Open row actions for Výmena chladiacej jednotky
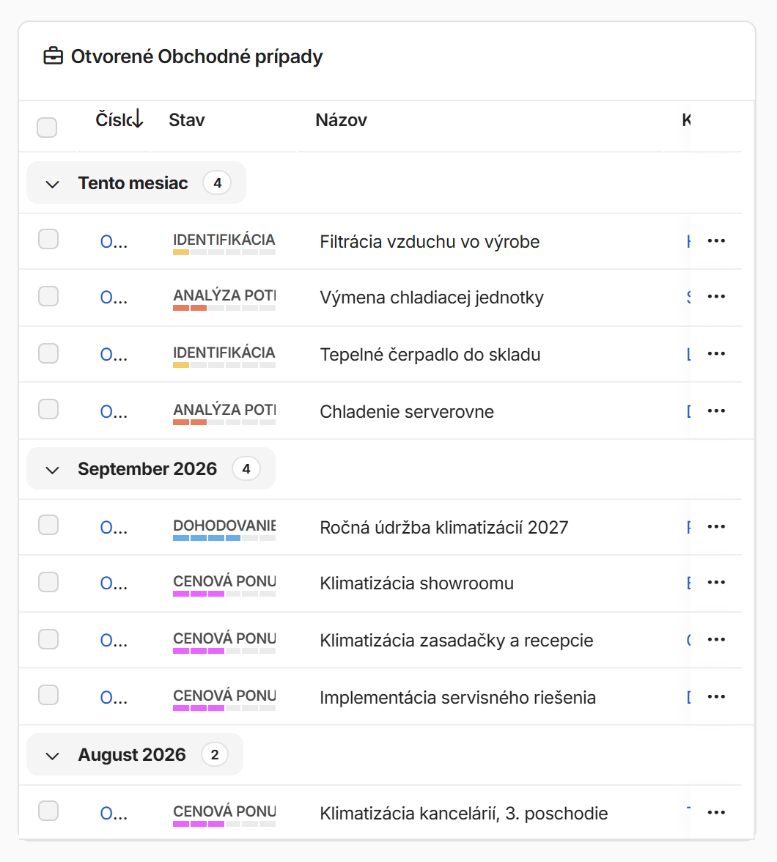The image size is (777, 862). click(716, 297)
